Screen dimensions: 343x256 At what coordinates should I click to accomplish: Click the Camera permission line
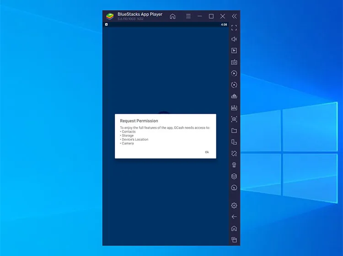pyautogui.click(x=127, y=144)
